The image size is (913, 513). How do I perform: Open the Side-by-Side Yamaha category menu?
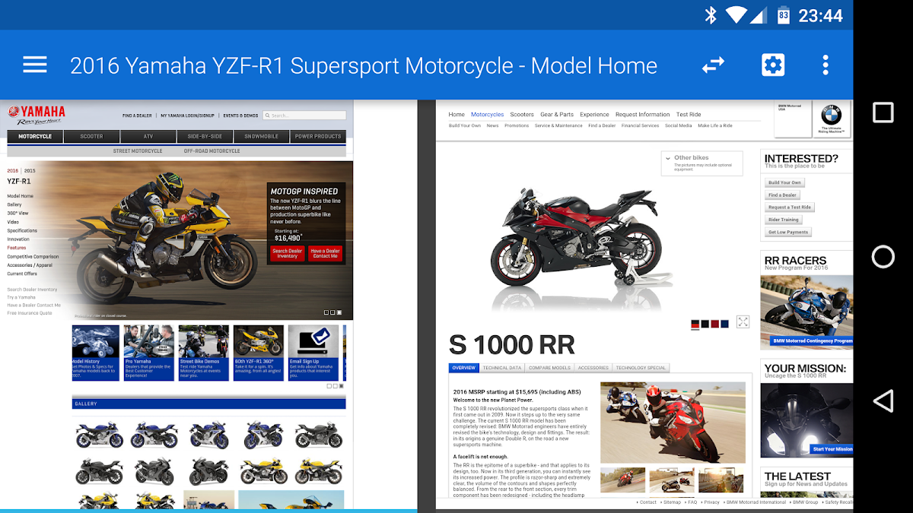[x=205, y=137]
